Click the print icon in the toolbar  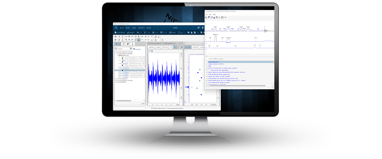188,33
